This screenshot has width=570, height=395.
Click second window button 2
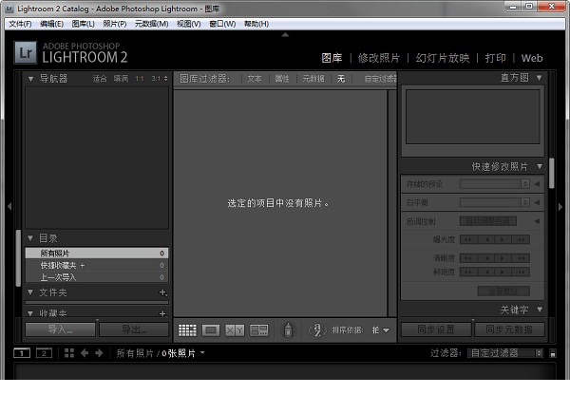(x=44, y=353)
